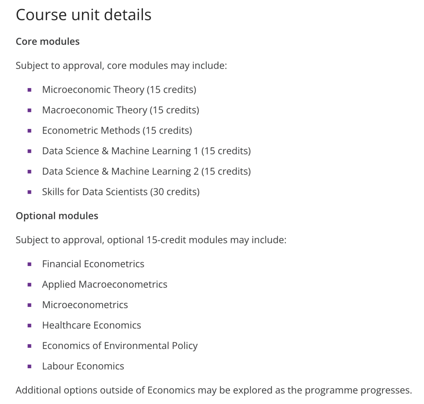The width and height of the screenshot is (424, 404).
Task: Select the Financial Econometrics module
Action: click(x=93, y=264)
